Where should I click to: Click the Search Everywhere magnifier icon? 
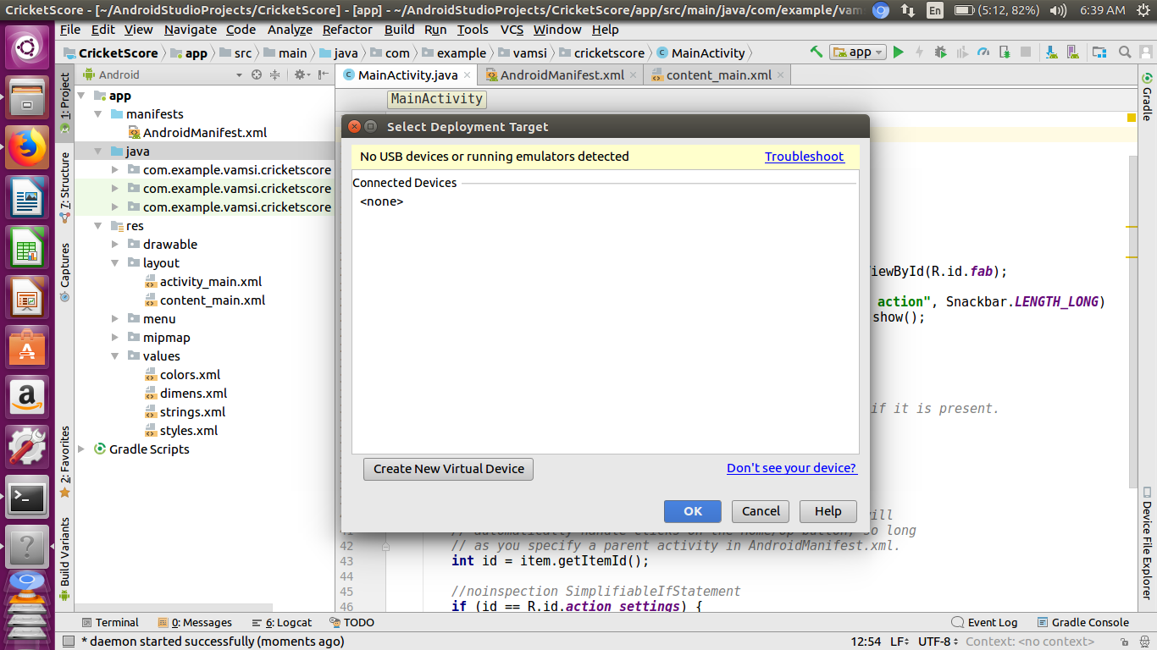pyautogui.click(x=1125, y=52)
